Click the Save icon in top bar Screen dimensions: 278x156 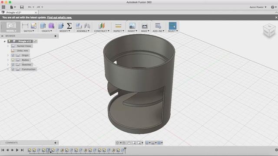(x=22, y=7)
